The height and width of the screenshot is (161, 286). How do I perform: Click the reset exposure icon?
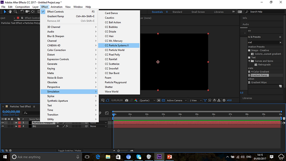(224, 101)
